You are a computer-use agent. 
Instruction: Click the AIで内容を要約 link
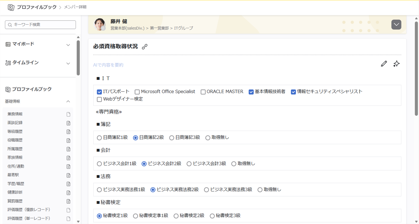pos(108,65)
